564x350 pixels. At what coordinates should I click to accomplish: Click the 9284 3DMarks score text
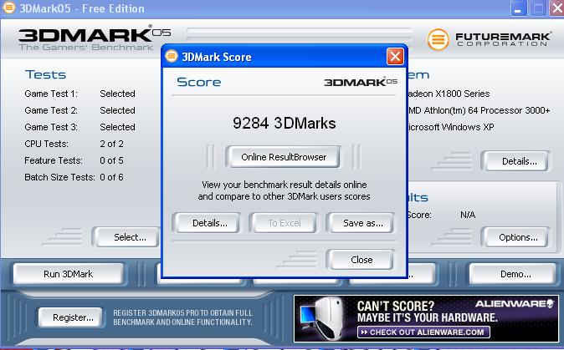pyautogui.click(x=285, y=123)
